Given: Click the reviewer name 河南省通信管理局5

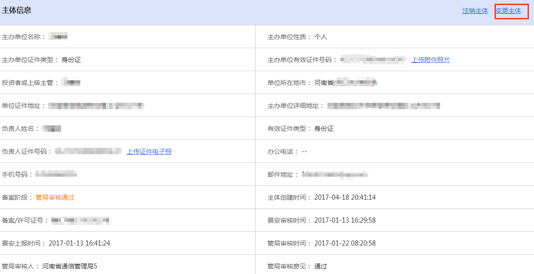Looking at the screenshot, I should click(x=70, y=266).
